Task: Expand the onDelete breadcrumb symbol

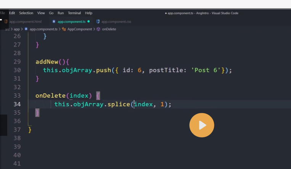Action: coord(109,29)
